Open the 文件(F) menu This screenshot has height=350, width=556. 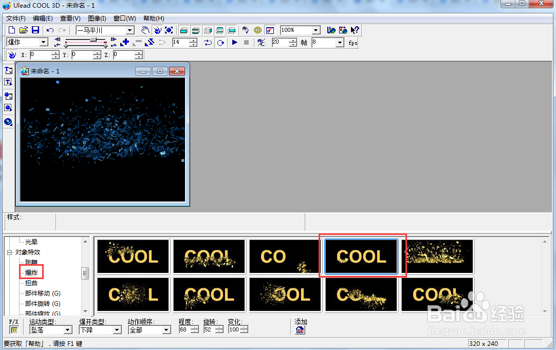tap(16, 19)
